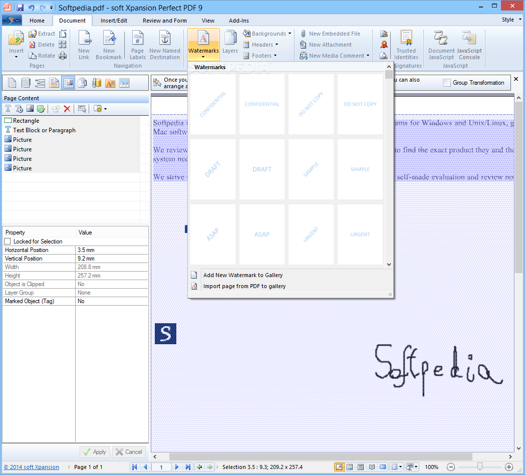Click the add text block T icon

point(8,109)
